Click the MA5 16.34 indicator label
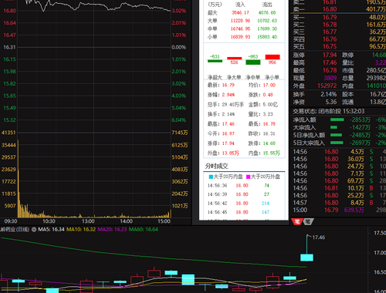 51,229
